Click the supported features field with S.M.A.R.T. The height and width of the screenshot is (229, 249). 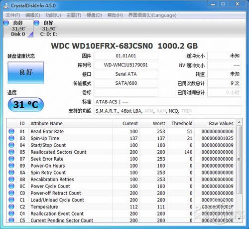pos(167,111)
